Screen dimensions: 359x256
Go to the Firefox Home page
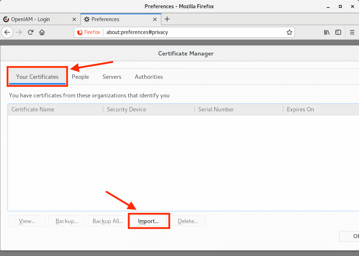coord(42,32)
